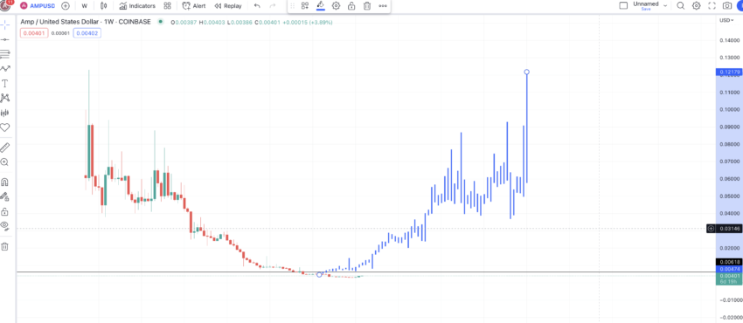Select the ruler Measure tool

(4, 147)
